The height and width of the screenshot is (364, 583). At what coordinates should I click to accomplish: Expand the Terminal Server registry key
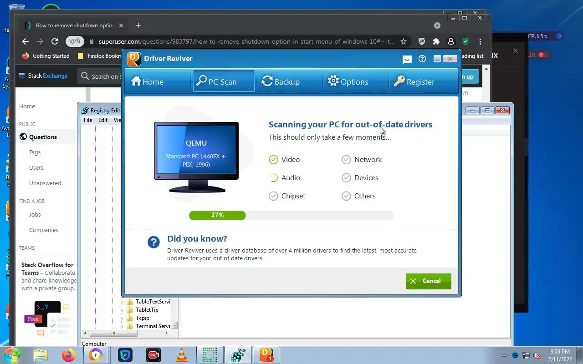point(122,327)
